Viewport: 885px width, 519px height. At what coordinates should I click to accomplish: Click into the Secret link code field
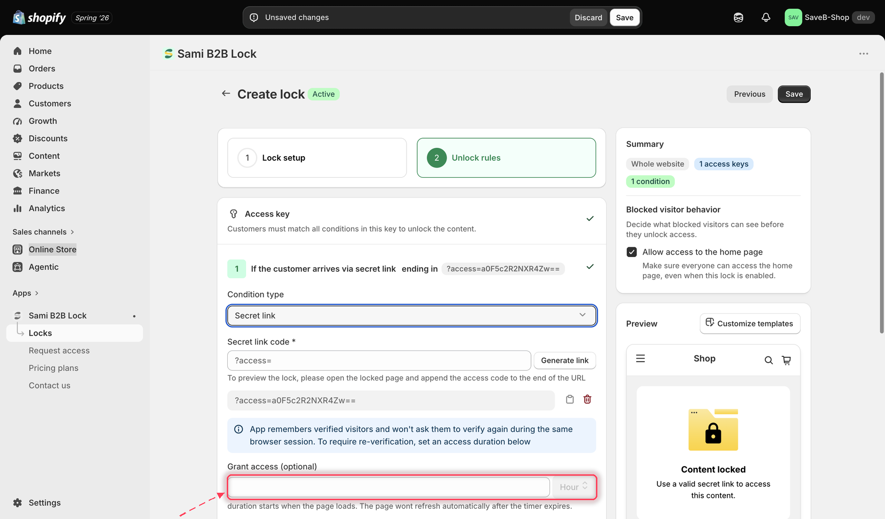[x=379, y=361]
